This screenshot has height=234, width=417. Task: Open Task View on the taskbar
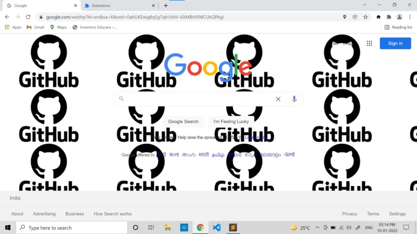click(151, 228)
